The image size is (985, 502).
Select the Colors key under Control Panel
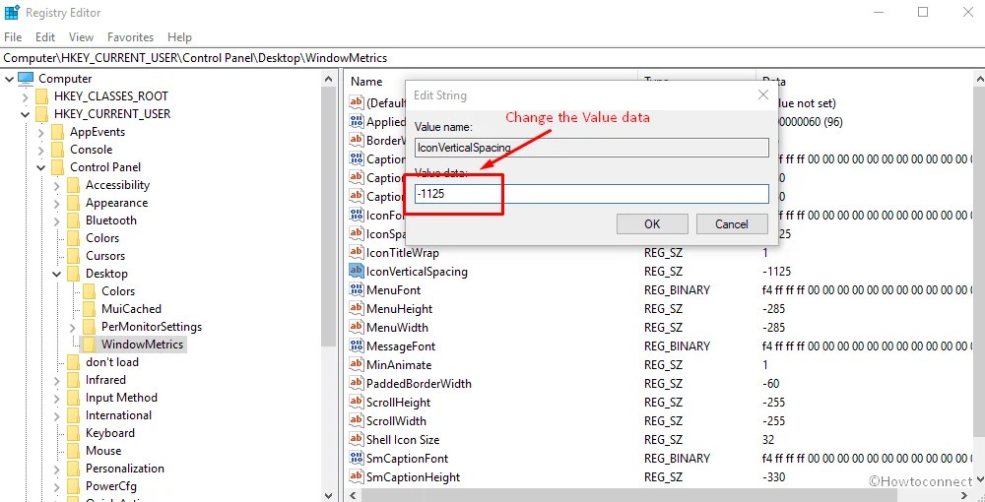coord(102,238)
